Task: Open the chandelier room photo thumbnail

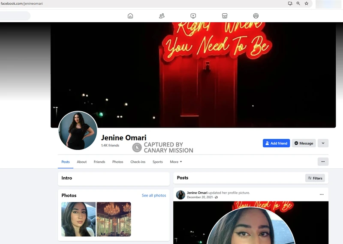Action: click(x=114, y=219)
